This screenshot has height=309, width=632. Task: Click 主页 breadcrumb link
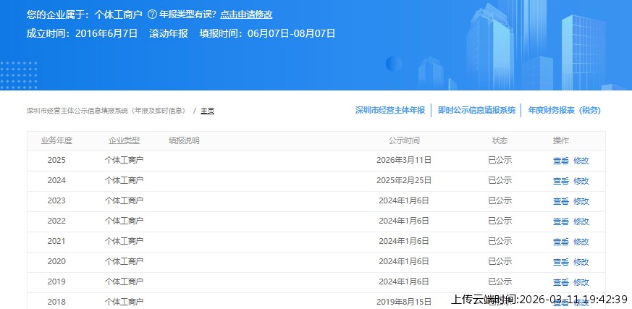pos(207,111)
